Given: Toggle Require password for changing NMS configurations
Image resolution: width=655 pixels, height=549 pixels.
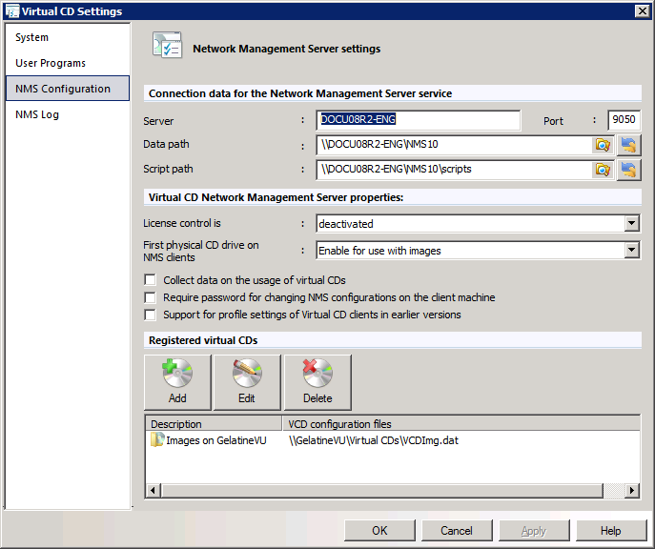Looking at the screenshot, I should coord(150,297).
